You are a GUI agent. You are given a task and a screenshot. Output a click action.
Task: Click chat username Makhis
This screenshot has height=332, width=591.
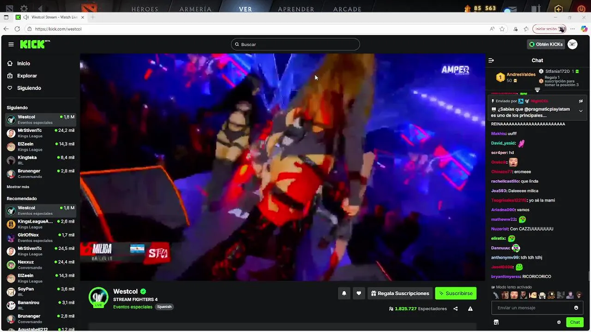(x=498, y=134)
